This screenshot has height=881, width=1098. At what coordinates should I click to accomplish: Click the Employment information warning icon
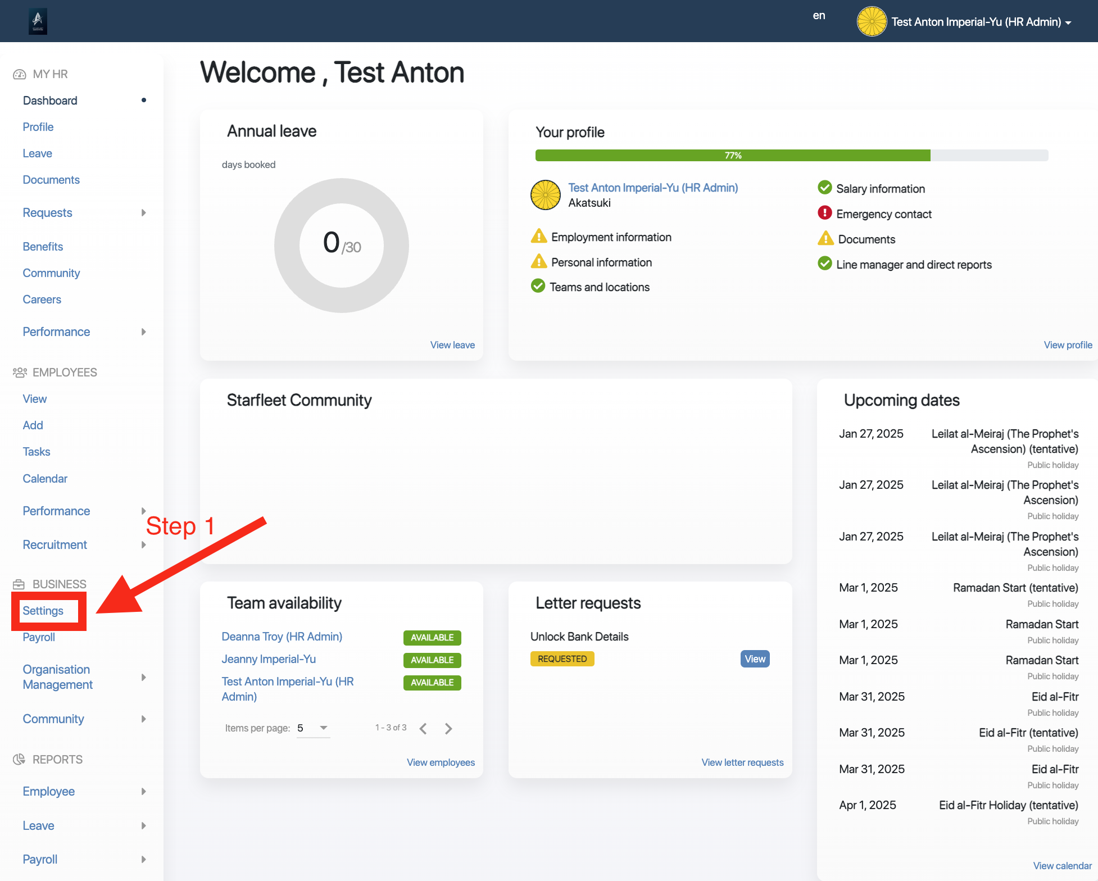(x=538, y=237)
